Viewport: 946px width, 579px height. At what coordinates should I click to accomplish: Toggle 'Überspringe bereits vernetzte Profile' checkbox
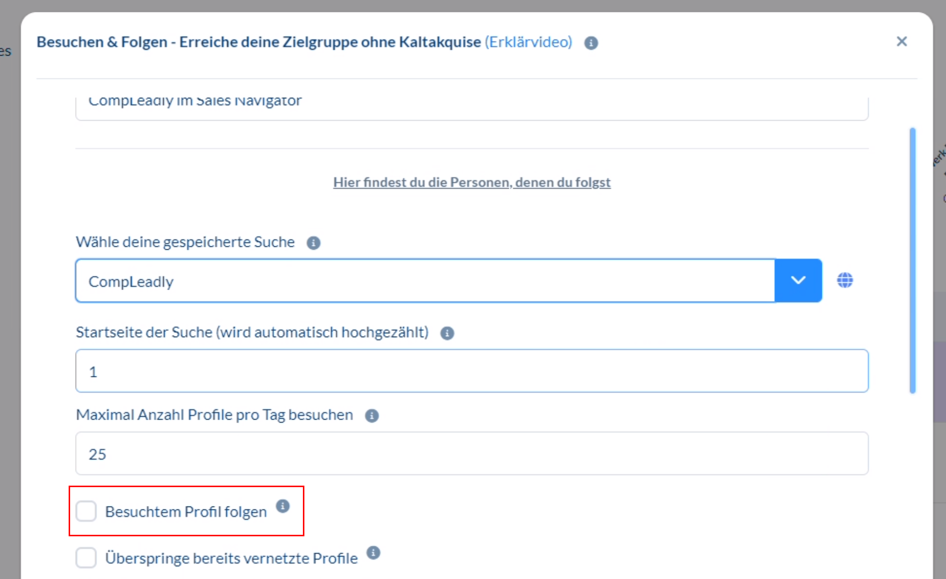click(86, 558)
